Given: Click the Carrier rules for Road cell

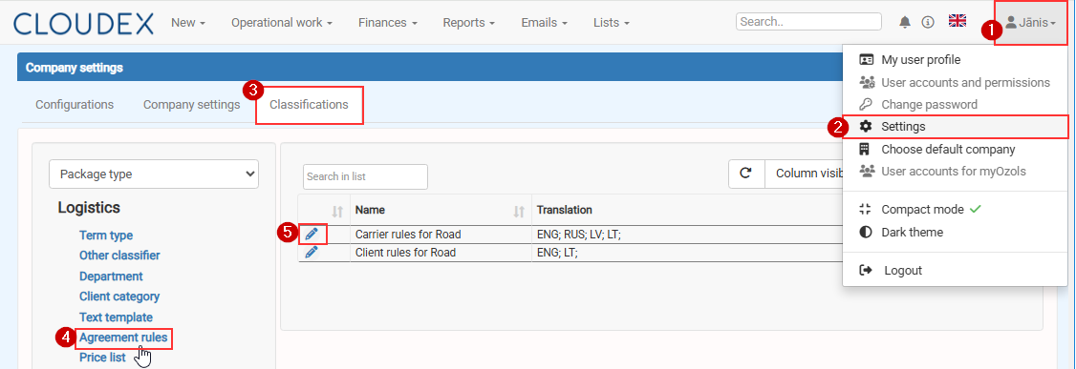Looking at the screenshot, I should coord(408,235).
